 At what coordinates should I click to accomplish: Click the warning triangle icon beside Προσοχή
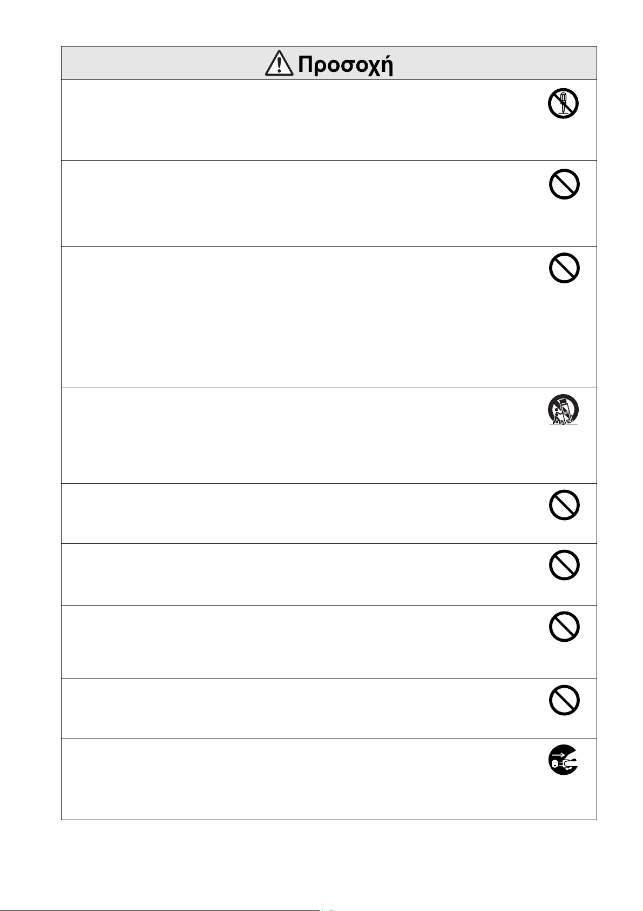click(279, 65)
